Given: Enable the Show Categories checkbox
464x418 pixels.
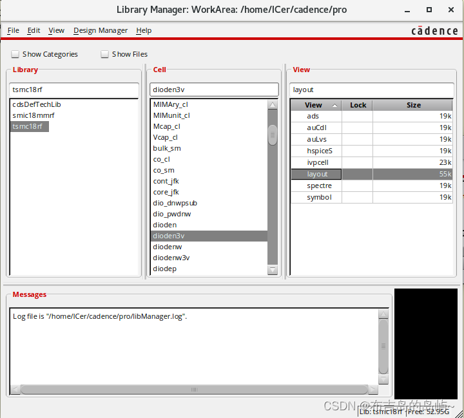Looking at the screenshot, I should pos(15,55).
